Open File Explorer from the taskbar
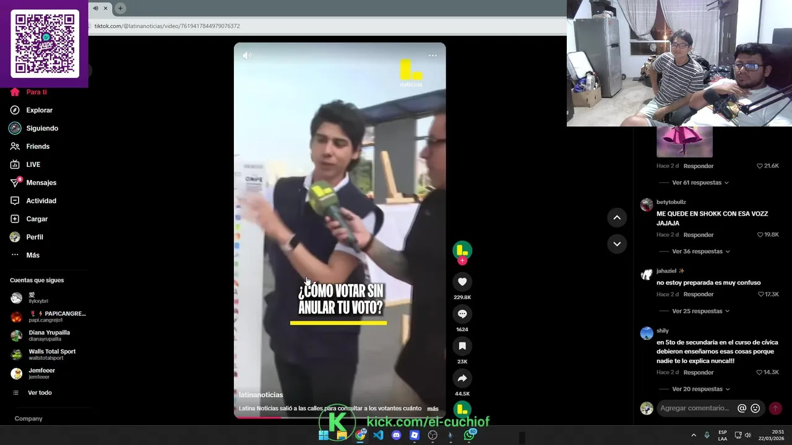Screen dimensions: 792x445 [x=342, y=435]
